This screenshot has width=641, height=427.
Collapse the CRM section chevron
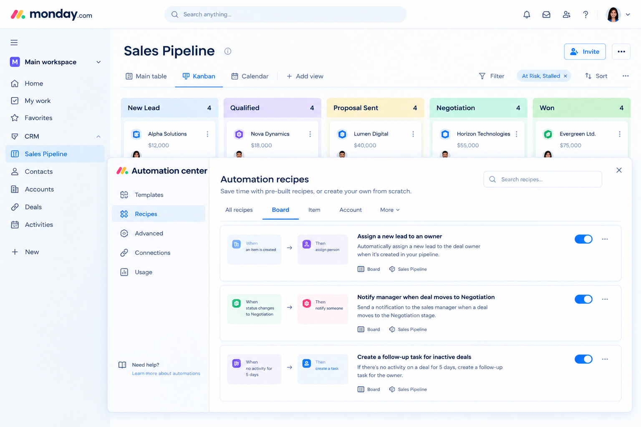pyautogui.click(x=98, y=136)
